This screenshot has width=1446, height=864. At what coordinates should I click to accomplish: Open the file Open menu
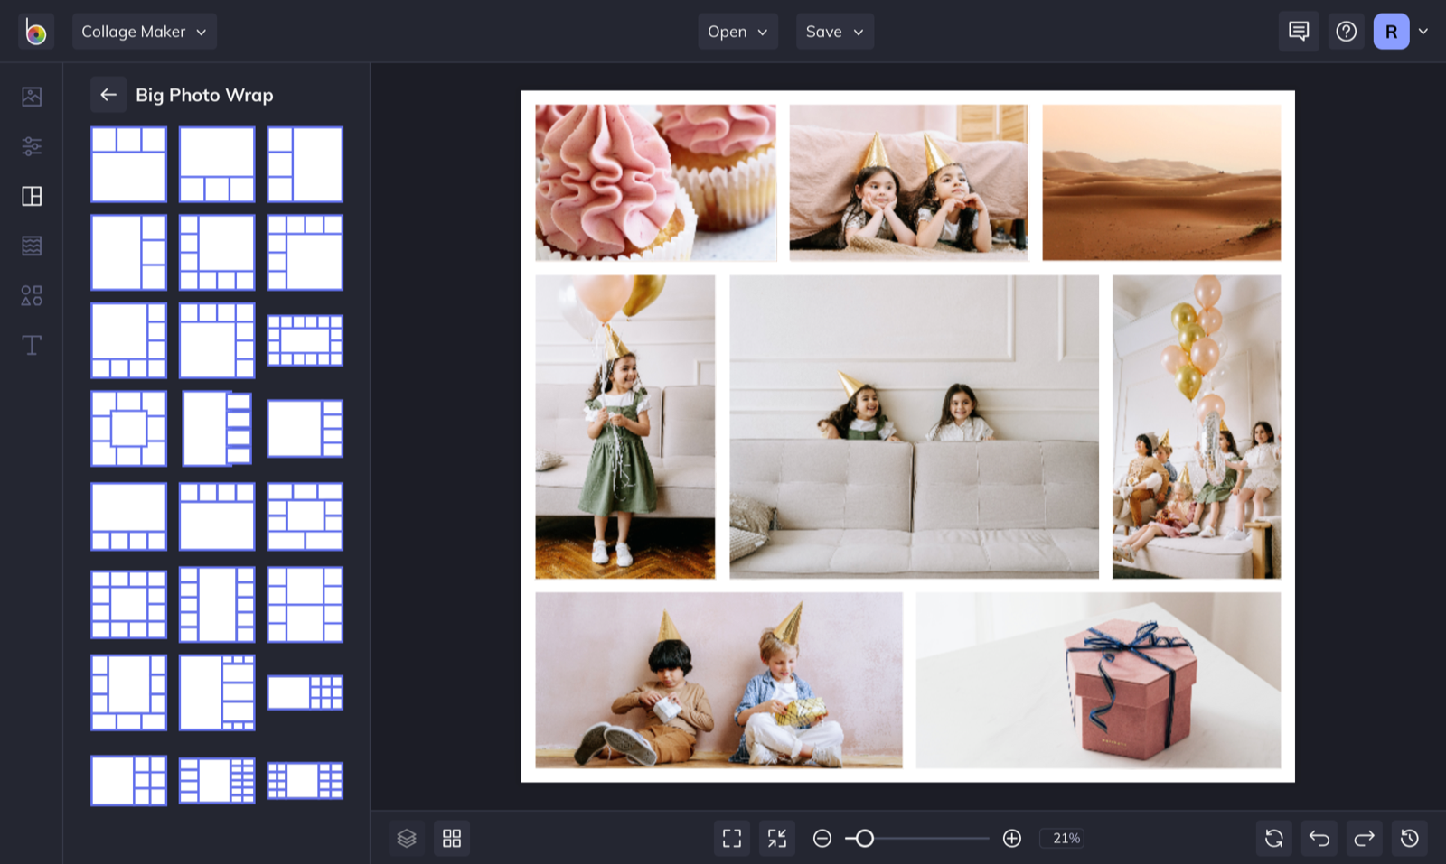[737, 31]
